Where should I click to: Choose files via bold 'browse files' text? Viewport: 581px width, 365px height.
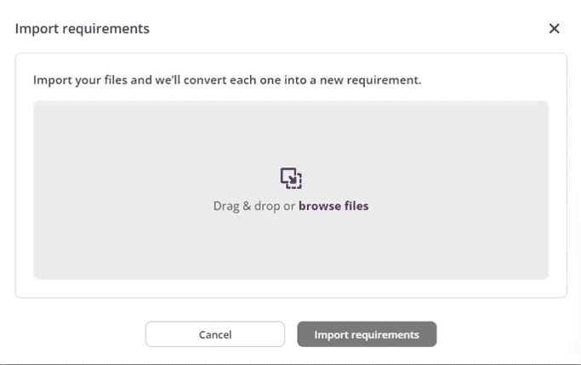[x=333, y=206]
